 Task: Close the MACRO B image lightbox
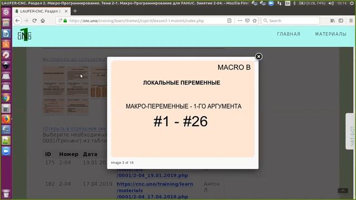coord(259,57)
